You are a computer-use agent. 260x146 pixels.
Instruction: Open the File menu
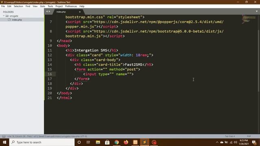(x=3, y=6)
